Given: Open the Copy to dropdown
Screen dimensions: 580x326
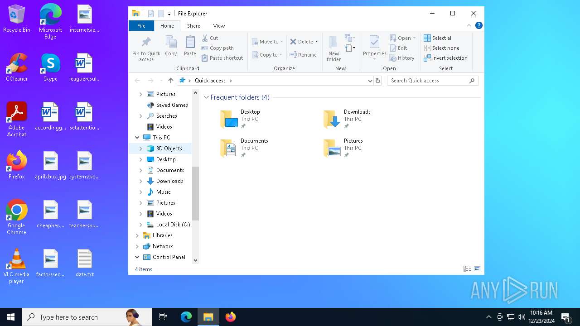Looking at the screenshot, I should [267, 55].
